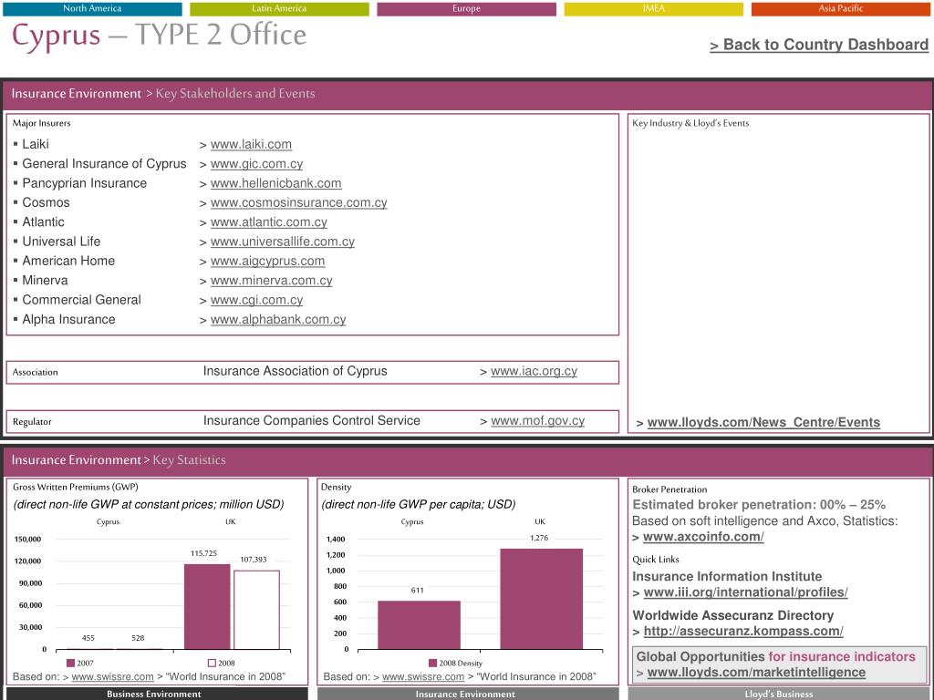Click the Laiki insurer name
This screenshot has height=700, width=934.
tap(36, 144)
